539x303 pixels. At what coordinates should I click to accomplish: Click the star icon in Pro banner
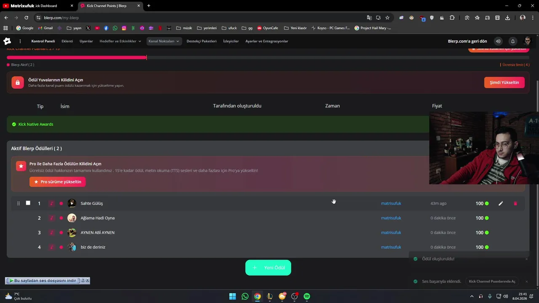click(21, 166)
